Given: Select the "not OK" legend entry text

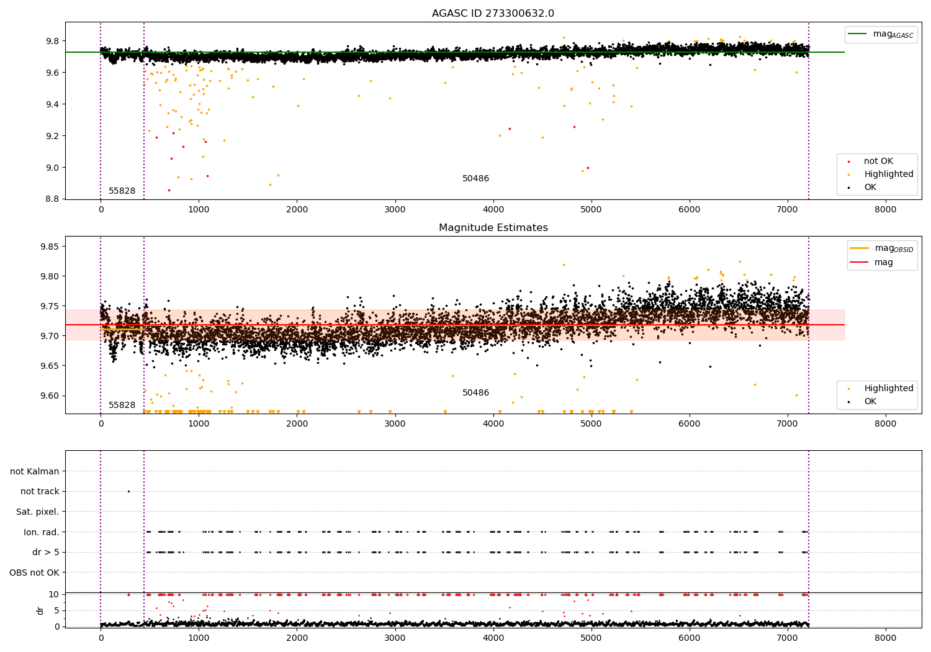Looking at the screenshot, I should [878, 161].
